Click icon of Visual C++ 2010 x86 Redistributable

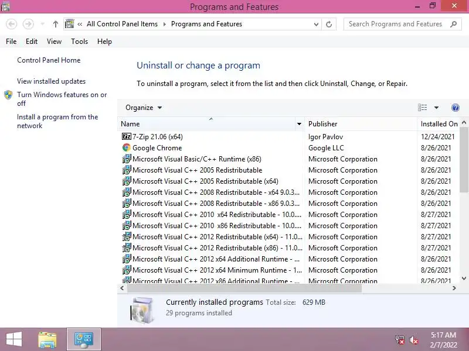[x=127, y=225]
